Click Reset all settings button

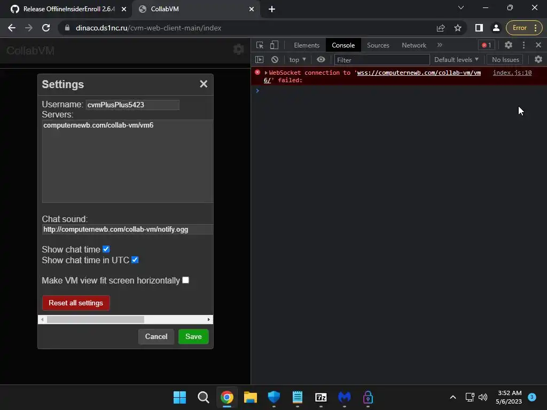point(76,303)
